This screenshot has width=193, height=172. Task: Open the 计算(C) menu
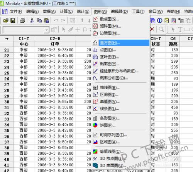click(66, 12)
